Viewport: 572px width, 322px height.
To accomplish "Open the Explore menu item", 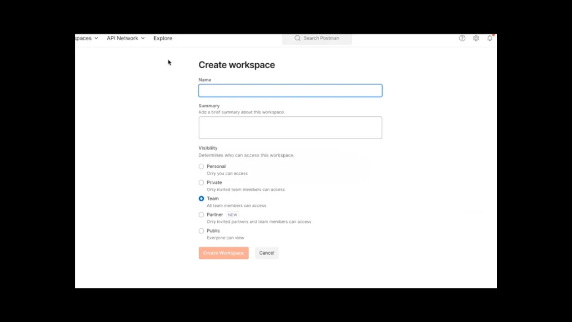I will click(163, 38).
